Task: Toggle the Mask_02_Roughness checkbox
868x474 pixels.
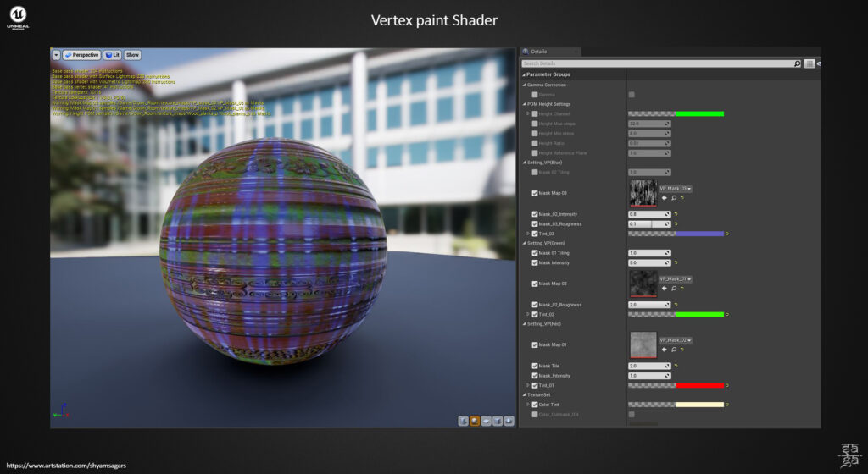Action: pyautogui.click(x=535, y=305)
